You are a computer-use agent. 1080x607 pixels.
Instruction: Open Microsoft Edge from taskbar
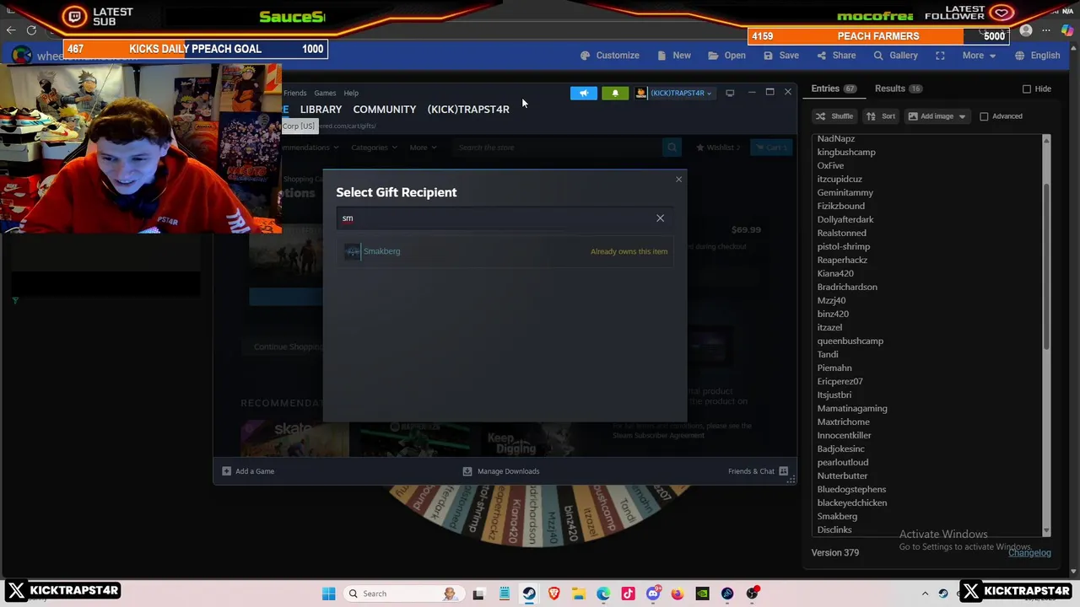[603, 594]
